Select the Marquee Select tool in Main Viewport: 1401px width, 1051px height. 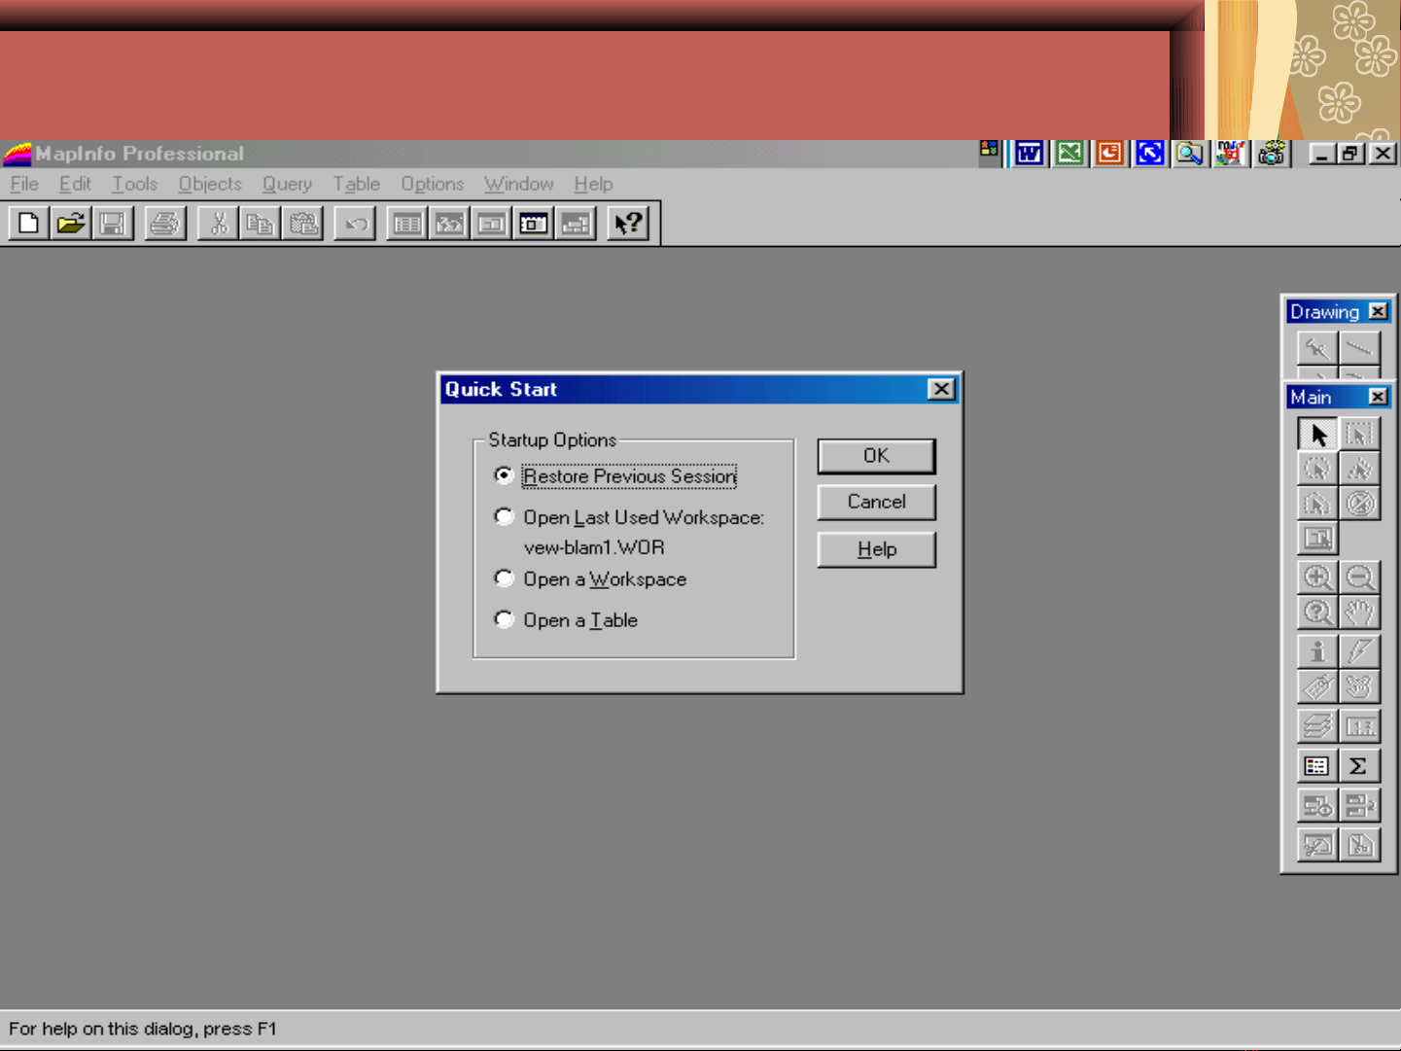[1359, 435]
